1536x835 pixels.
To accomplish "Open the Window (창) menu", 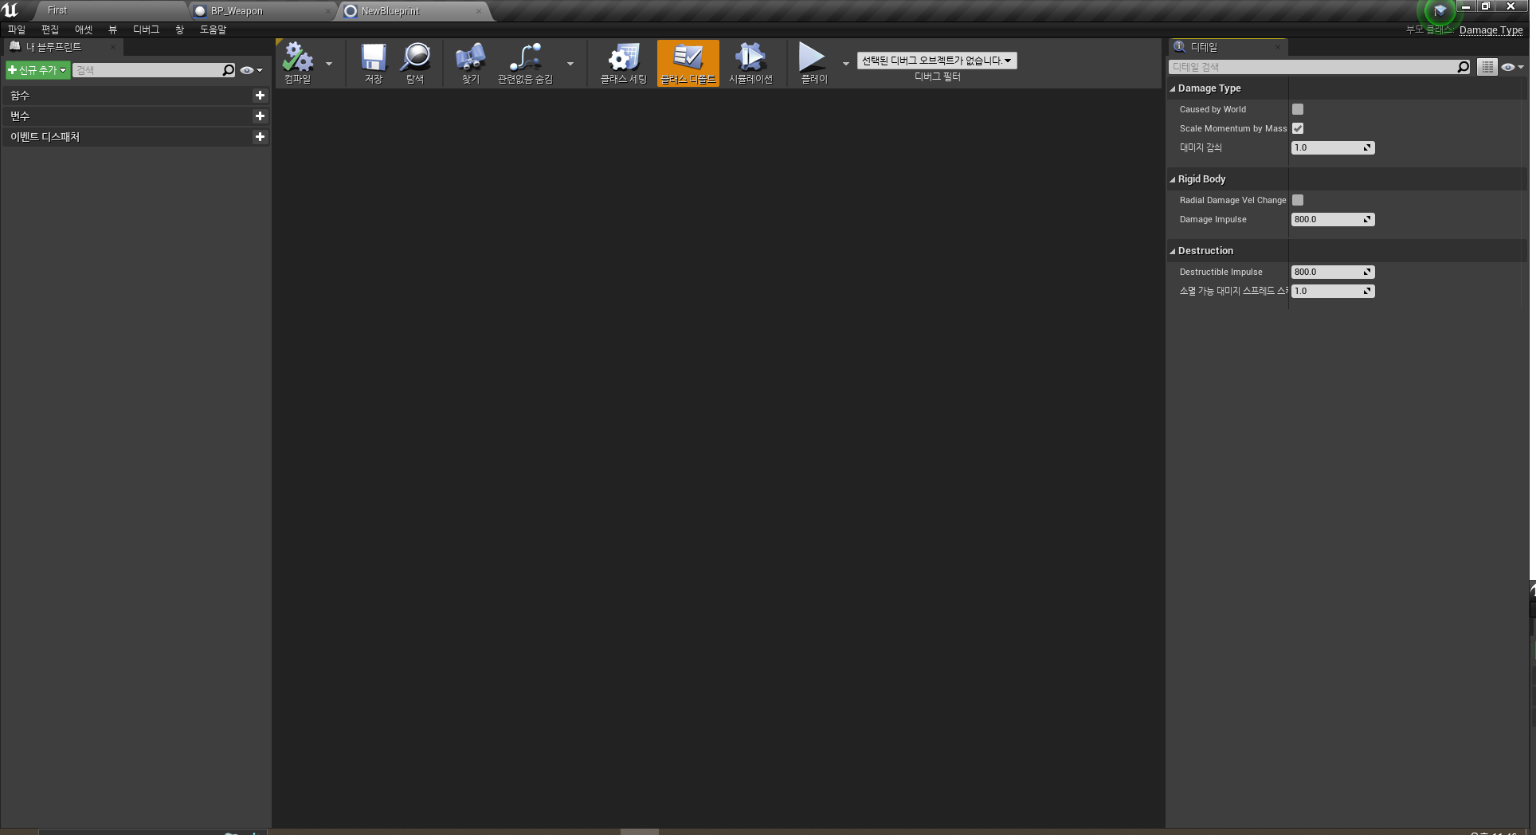I will coord(179,29).
